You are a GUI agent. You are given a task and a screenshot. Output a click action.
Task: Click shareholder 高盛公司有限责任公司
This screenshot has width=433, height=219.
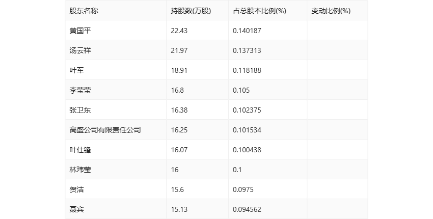pyautogui.click(x=105, y=130)
